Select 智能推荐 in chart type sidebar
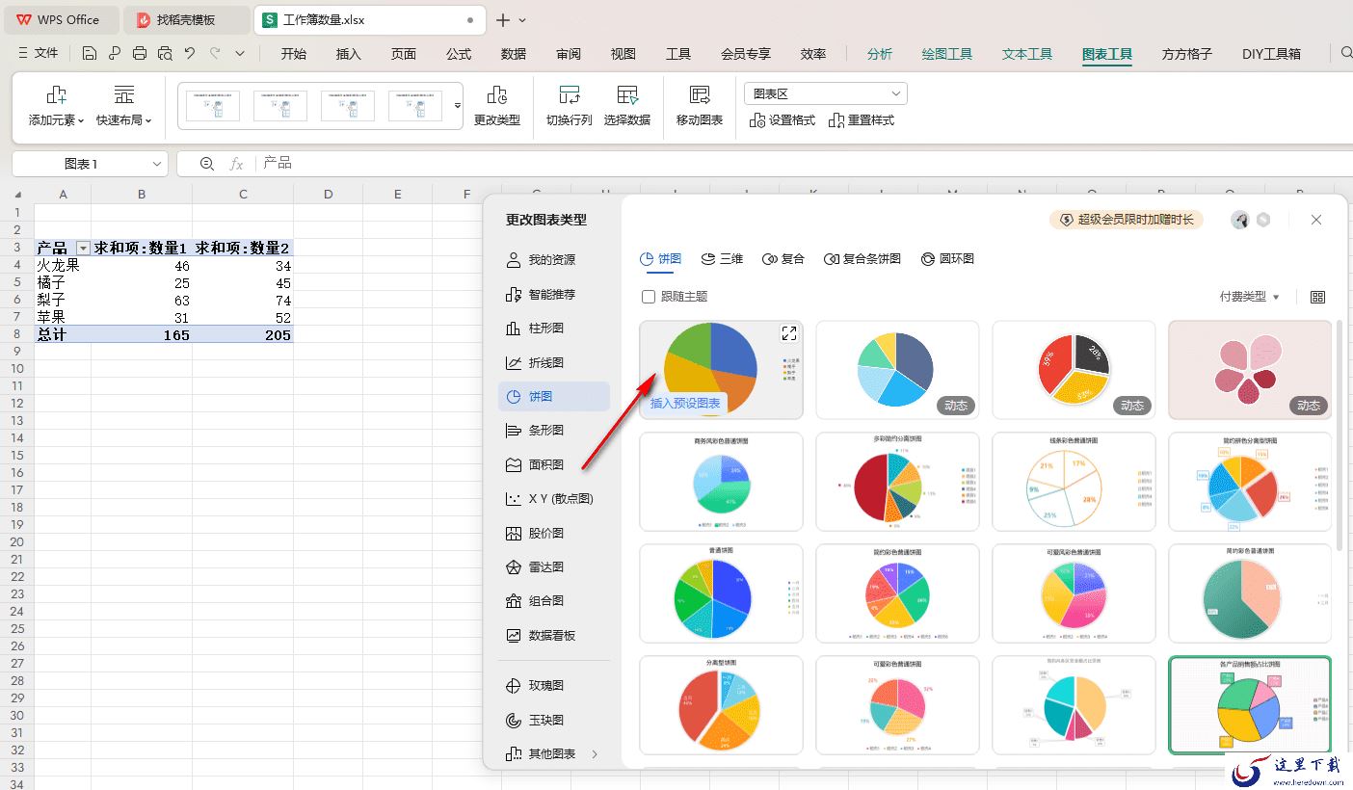The image size is (1353, 790). [x=553, y=294]
